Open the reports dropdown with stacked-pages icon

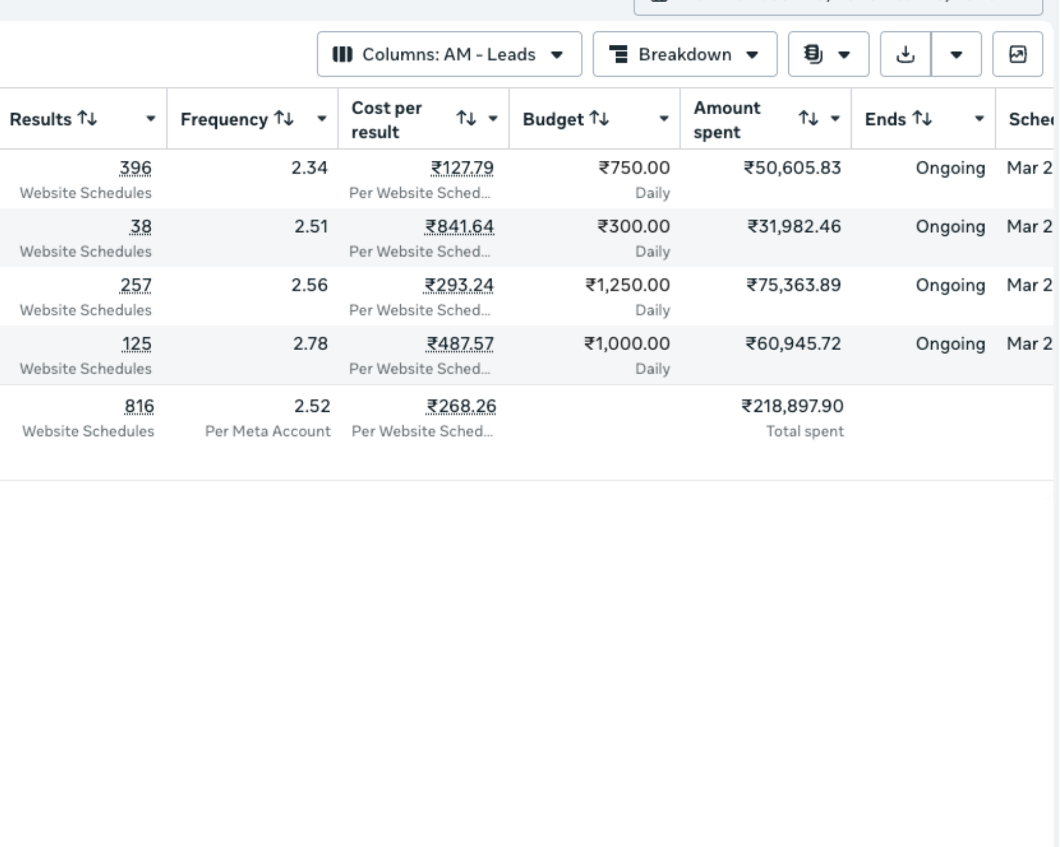click(828, 54)
